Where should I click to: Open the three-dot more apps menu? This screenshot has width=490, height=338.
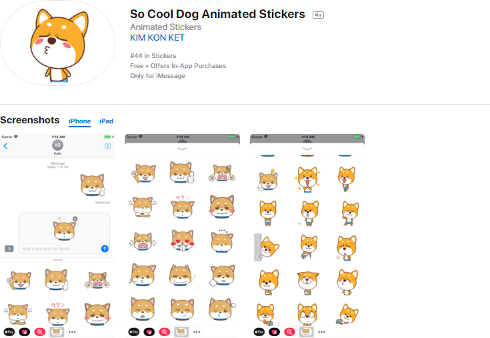click(x=72, y=331)
